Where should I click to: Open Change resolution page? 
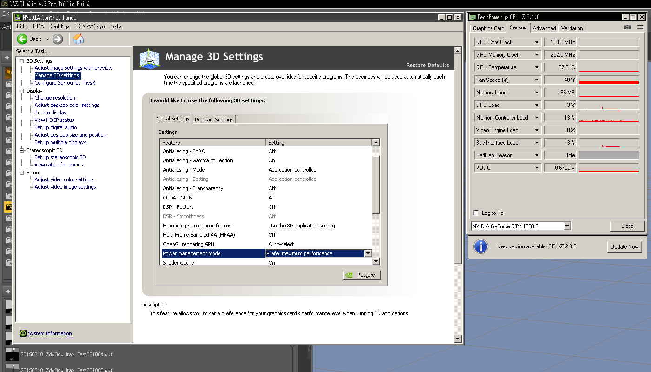pos(55,98)
